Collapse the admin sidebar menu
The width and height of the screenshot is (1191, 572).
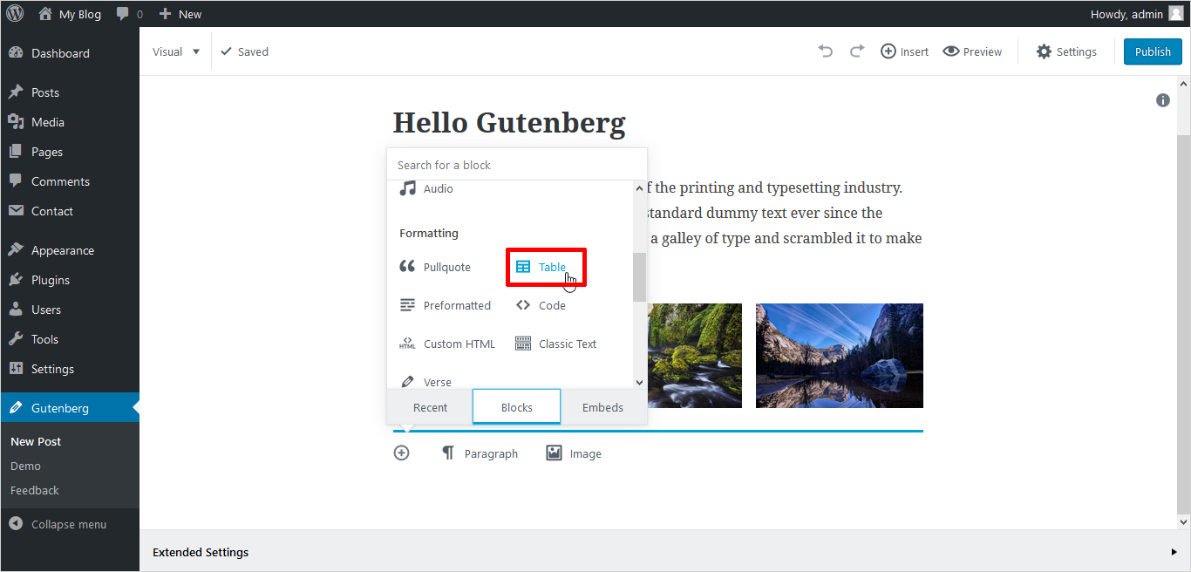pyautogui.click(x=58, y=525)
